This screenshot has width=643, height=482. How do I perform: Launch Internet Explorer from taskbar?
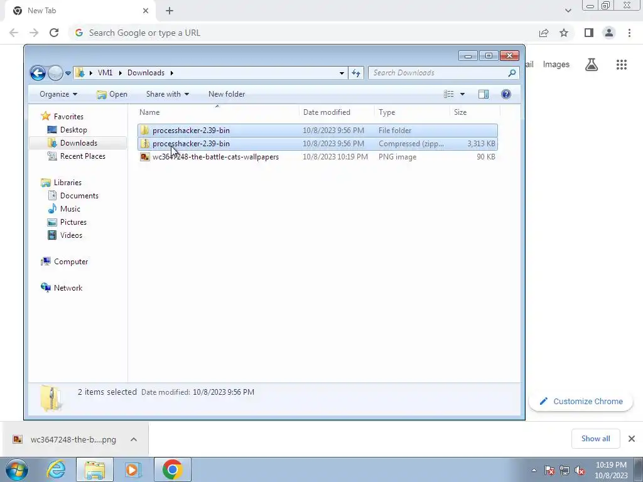tap(56, 469)
